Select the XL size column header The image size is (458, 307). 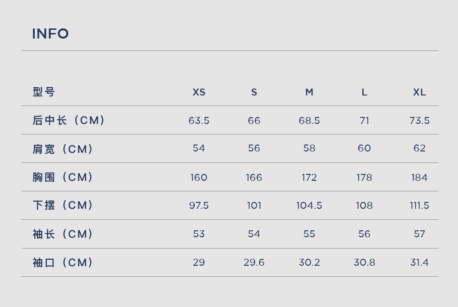[x=420, y=92]
